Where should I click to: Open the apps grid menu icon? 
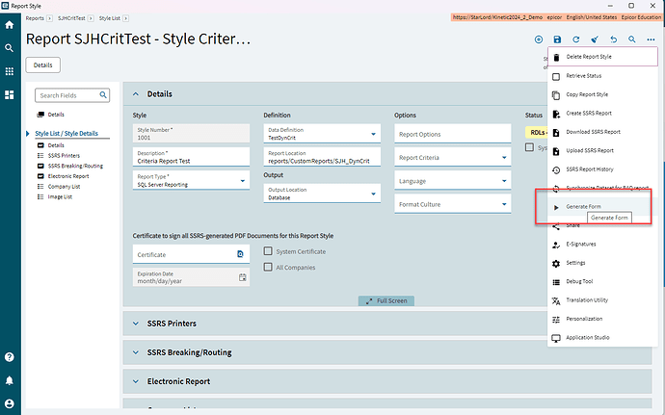tap(10, 71)
